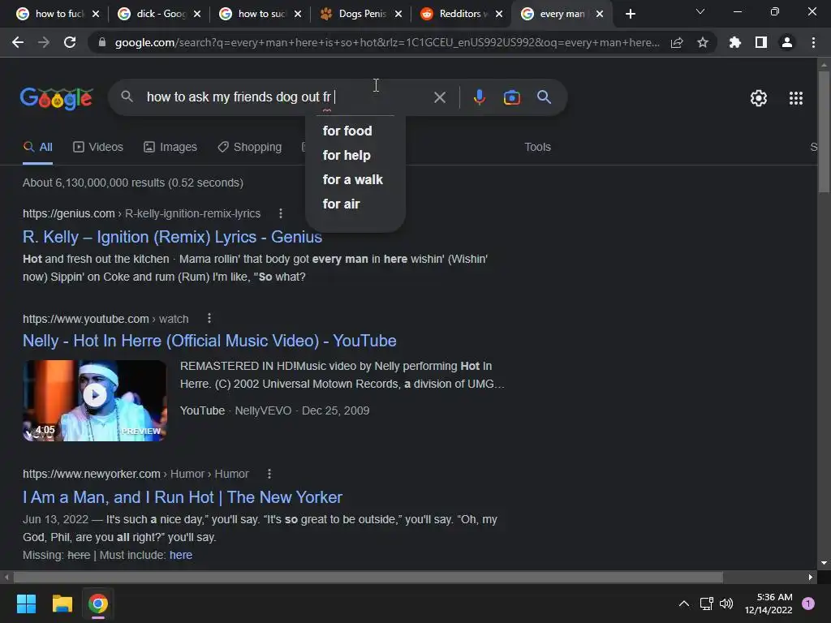Open a new browser tab

(x=630, y=14)
